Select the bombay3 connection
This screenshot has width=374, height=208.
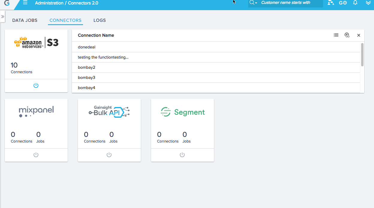coord(216,78)
